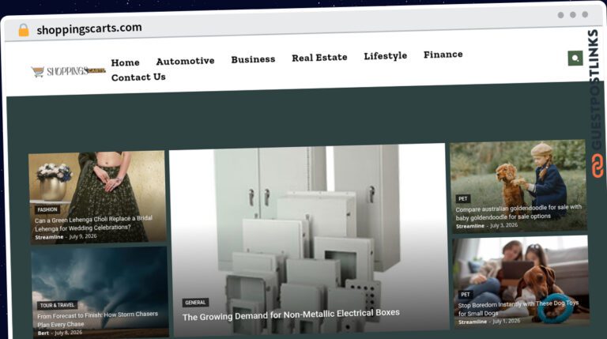Click the lehenga fashion thumbnail image
607x339 pixels.
pyautogui.click(x=97, y=197)
